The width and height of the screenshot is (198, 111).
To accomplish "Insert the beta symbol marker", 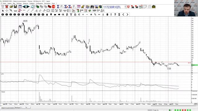I will [67, 14].
